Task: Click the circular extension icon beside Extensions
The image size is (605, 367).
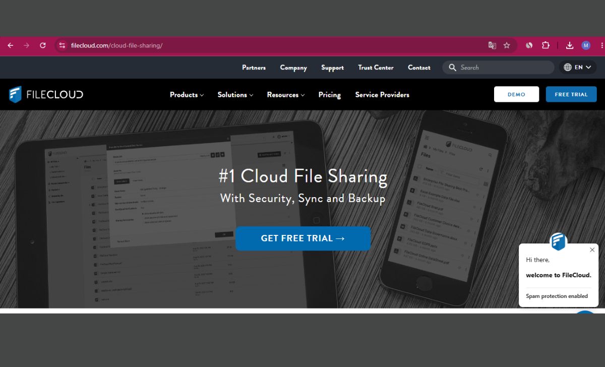Action: [x=529, y=45]
